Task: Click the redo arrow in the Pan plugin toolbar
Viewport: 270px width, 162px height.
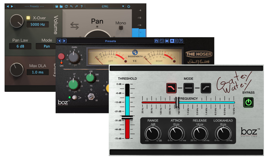Action: (x=76, y=6)
